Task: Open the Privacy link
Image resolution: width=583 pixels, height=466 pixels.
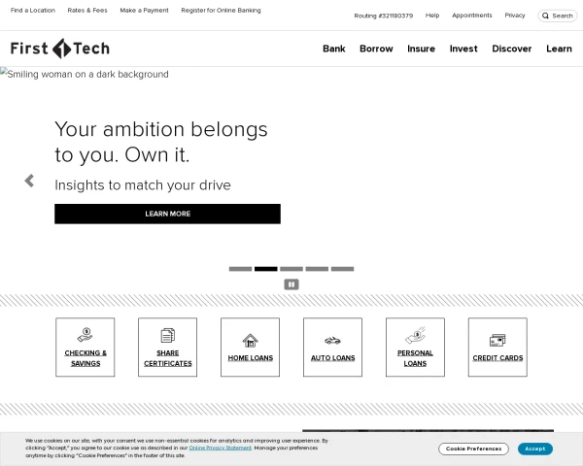Action: point(515,16)
